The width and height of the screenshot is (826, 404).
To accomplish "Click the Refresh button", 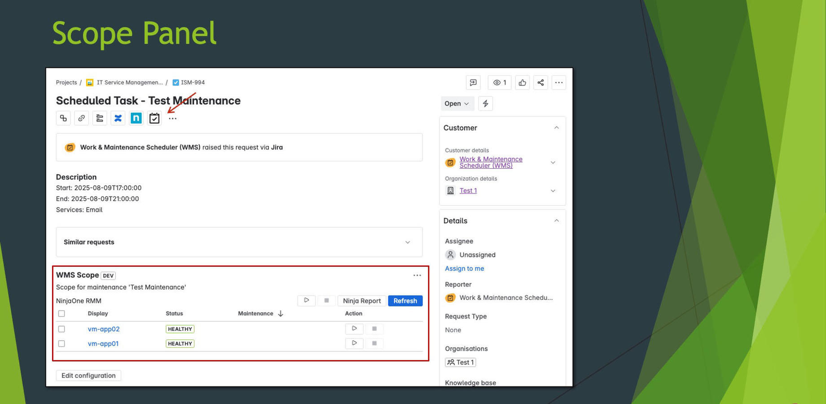I will click(x=405, y=301).
